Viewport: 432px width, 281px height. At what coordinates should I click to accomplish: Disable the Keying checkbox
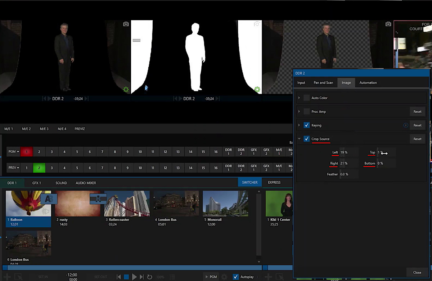[x=306, y=125]
